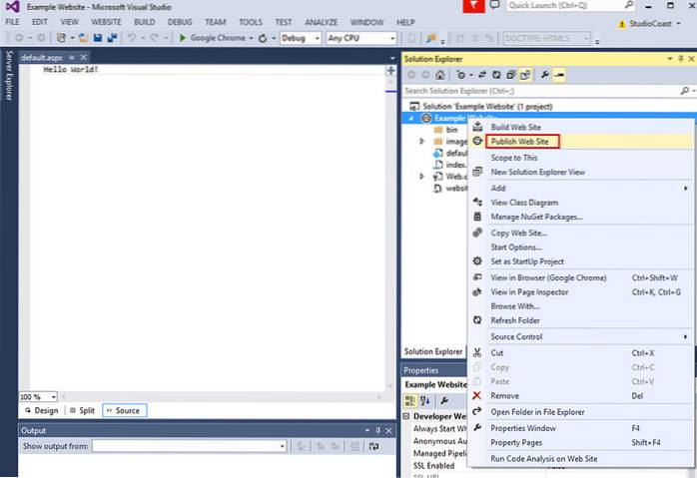The image size is (697, 478).
Task: Click the Quick Launch search field
Action: coord(564,6)
